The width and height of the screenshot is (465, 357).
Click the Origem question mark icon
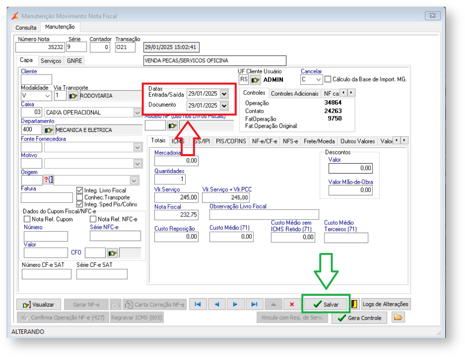point(48,179)
